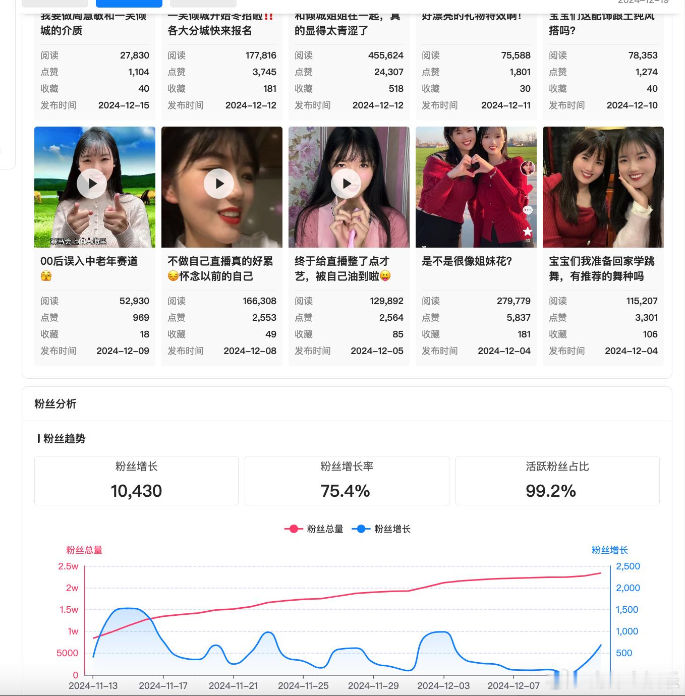This screenshot has height=696, width=685.
Task: Click the blue 粉丝增长 right axis title
Action: coord(610,550)
